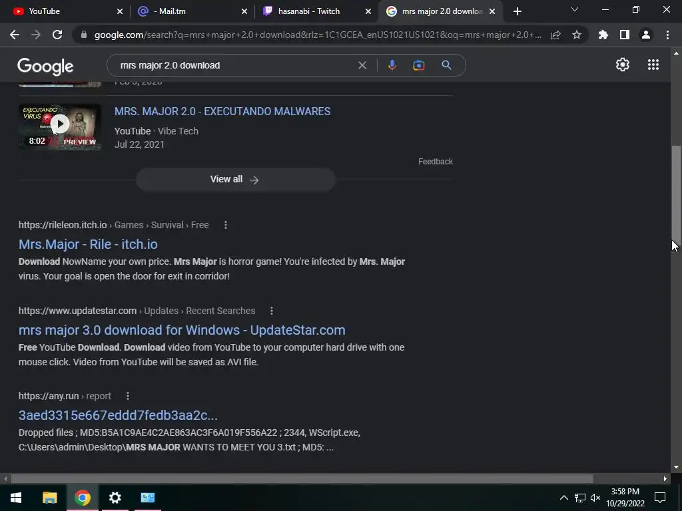Clear the Google search box text

(x=362, y=65)
